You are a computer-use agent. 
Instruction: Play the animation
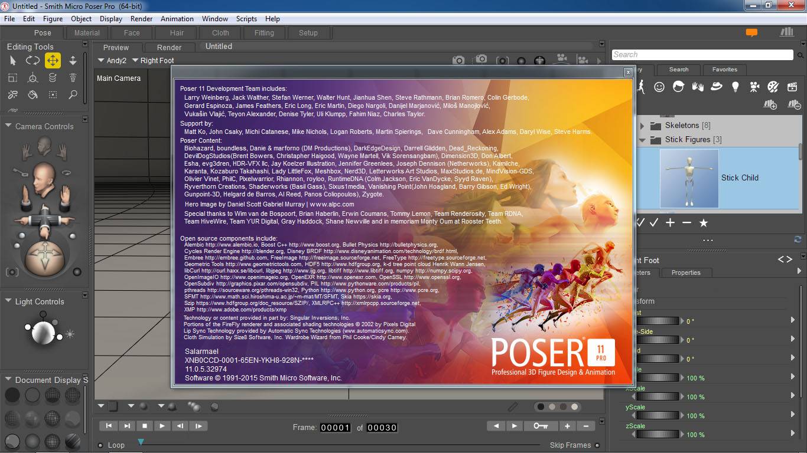pos(161,426)
